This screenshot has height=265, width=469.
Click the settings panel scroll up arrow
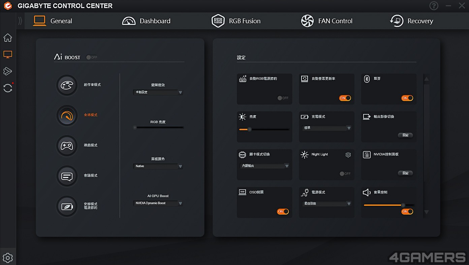coord(426,79)
